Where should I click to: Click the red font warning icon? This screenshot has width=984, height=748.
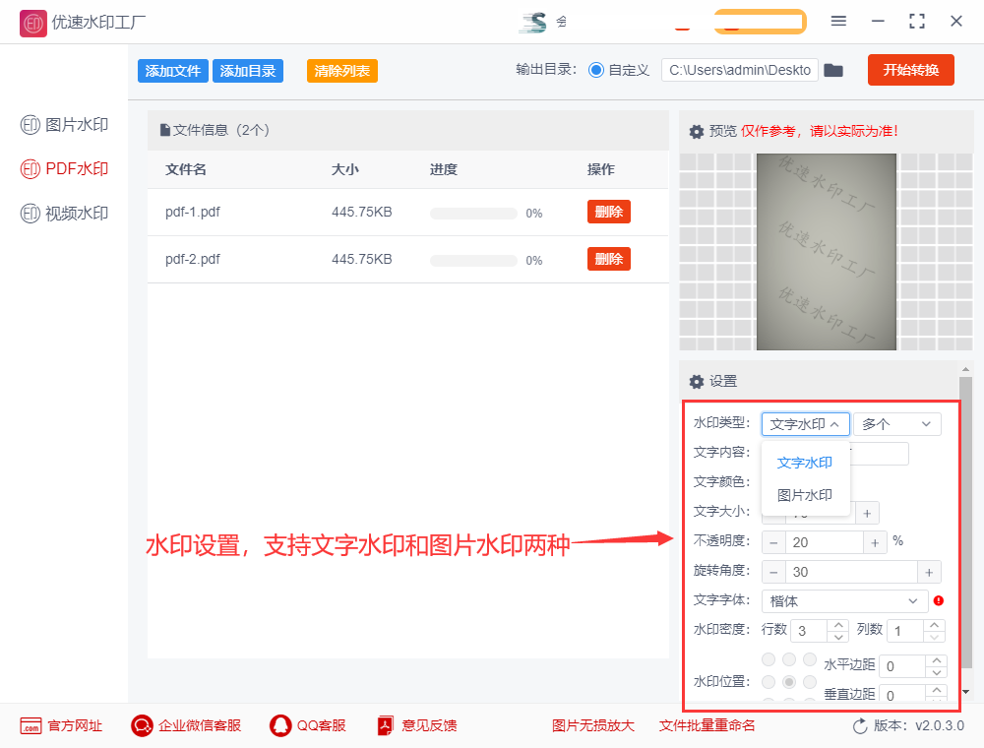(x=939, y=600)
